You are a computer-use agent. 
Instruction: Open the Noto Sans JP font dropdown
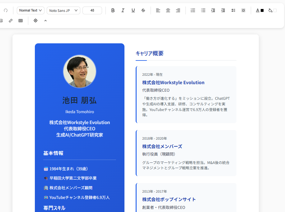click(x=63, y=10)
